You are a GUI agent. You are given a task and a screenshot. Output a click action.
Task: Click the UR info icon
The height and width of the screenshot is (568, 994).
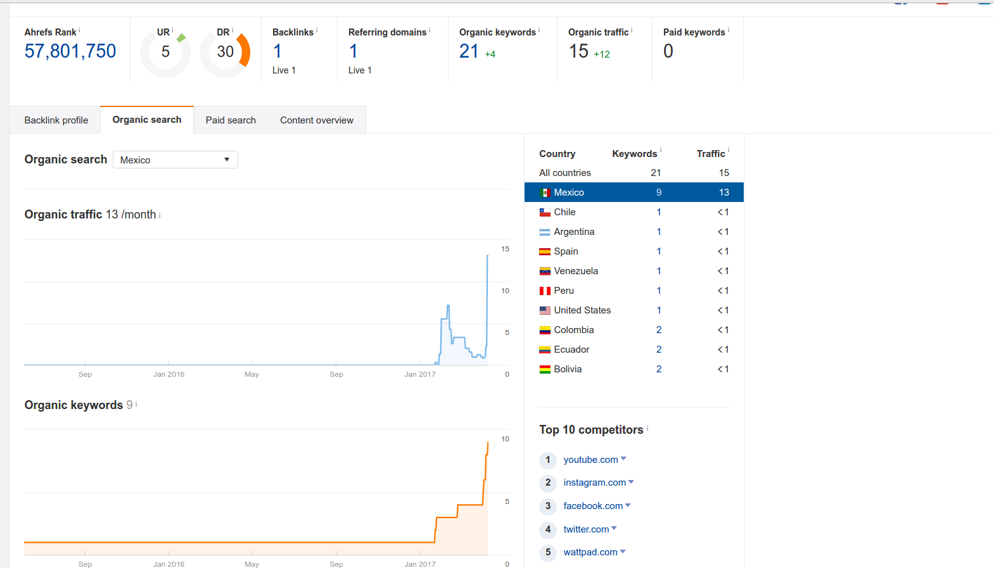[x=172, y=30]
